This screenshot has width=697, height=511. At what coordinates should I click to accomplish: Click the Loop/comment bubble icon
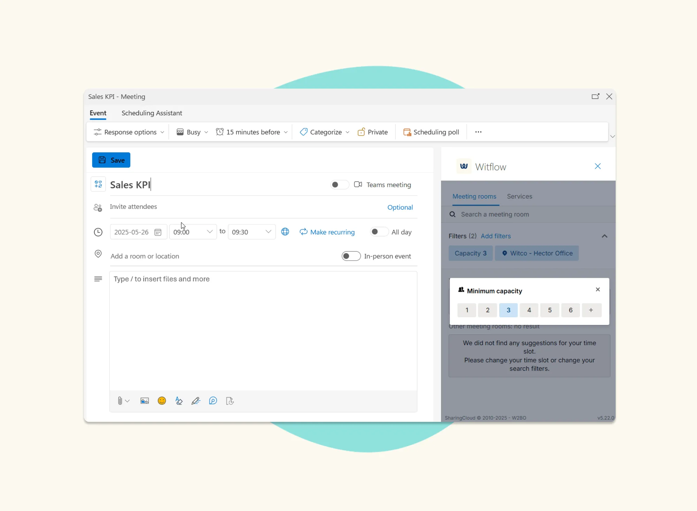[213, 401]
